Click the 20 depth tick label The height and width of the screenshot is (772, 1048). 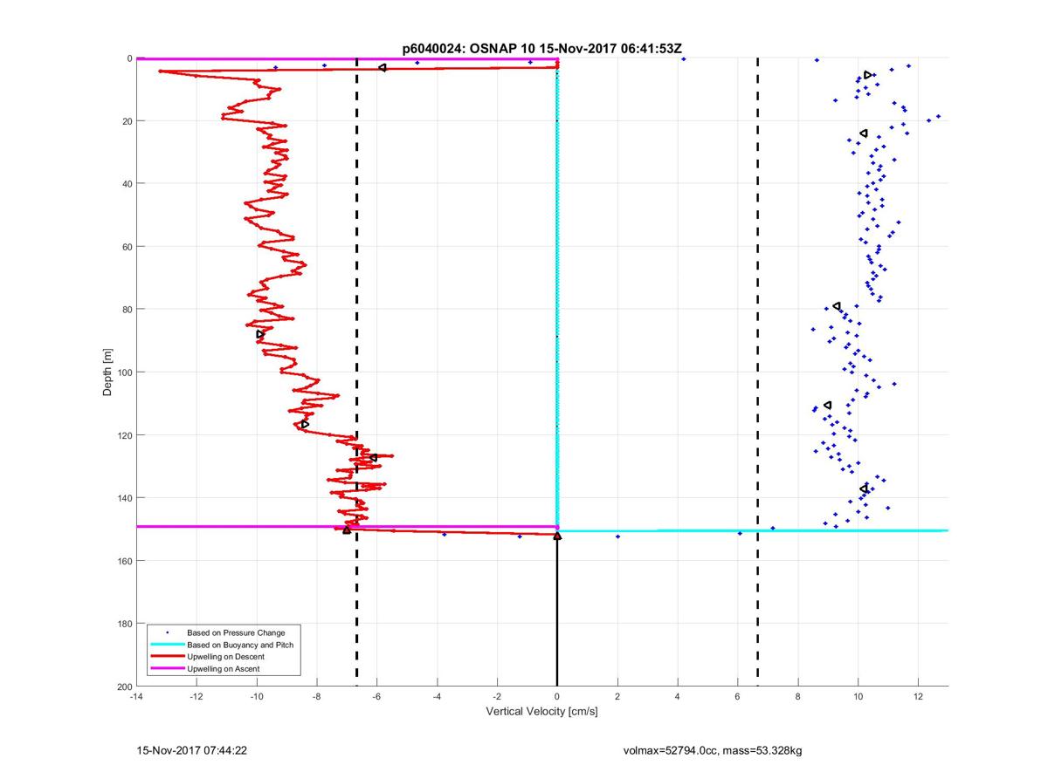(x=127, y=121)
